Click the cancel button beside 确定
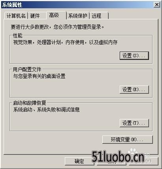Screen dimensions: 162x169 pyautogui.click(x=111, y=161)
